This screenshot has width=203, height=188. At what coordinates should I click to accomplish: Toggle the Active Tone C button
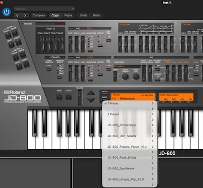(x=19, y=66)
